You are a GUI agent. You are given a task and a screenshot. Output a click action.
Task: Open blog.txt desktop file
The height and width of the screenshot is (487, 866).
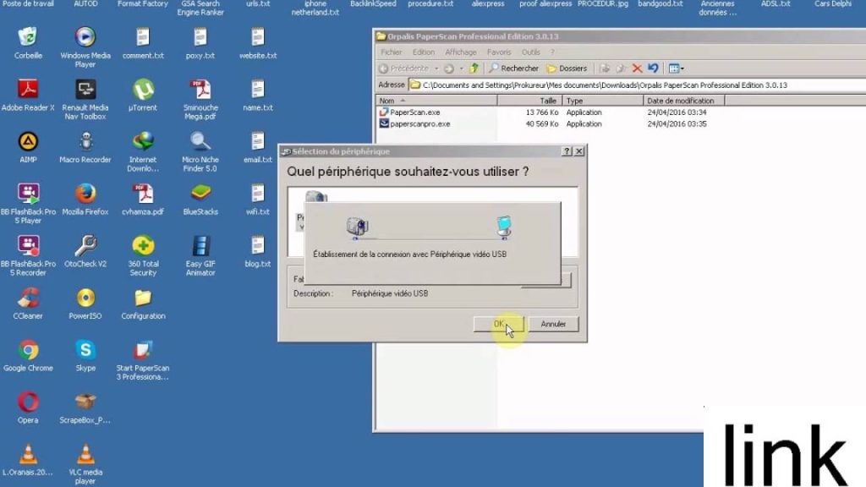pyautogui.click(x=257, y=246)
